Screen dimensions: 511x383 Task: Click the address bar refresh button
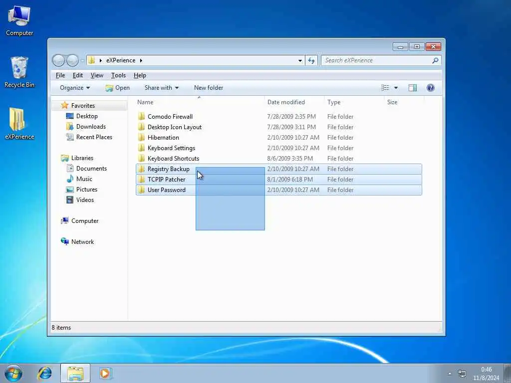(x=311, y=60)
